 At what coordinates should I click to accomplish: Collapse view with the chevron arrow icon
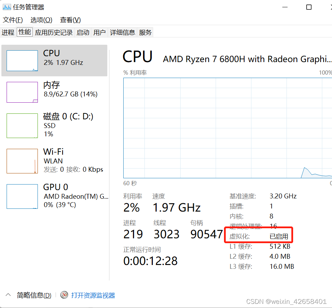(x=8, y=295)
